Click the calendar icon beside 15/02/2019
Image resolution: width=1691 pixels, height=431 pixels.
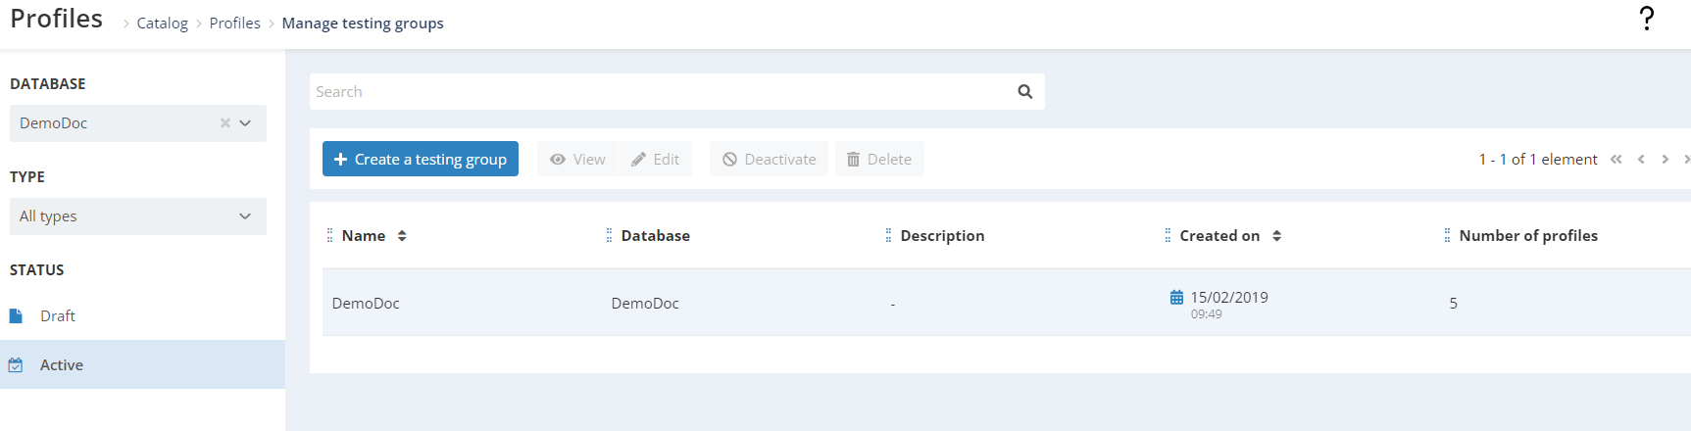pyautogui.click(x=1176, y=297)
